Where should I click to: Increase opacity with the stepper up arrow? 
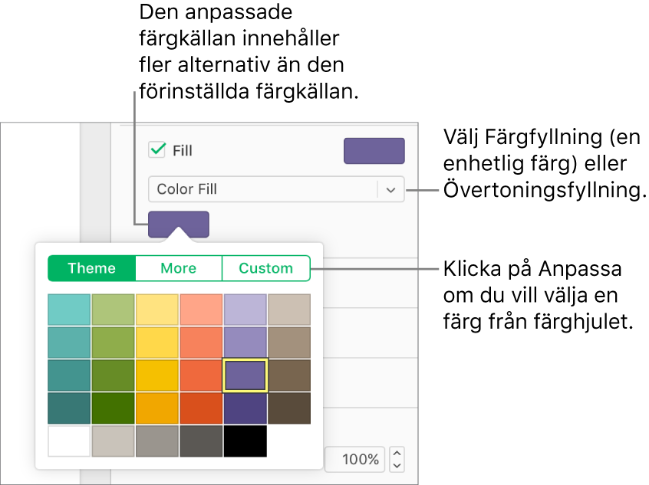pos(397,454)
